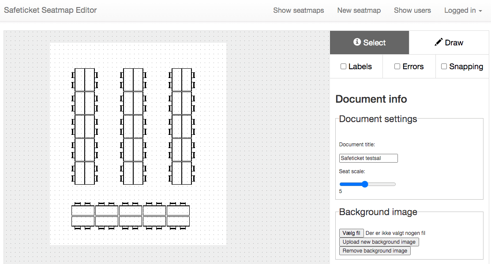Image resolution: width=491 pixels, height=264 pixels.
Task: Open the Show users page
Action: point(412,10)
